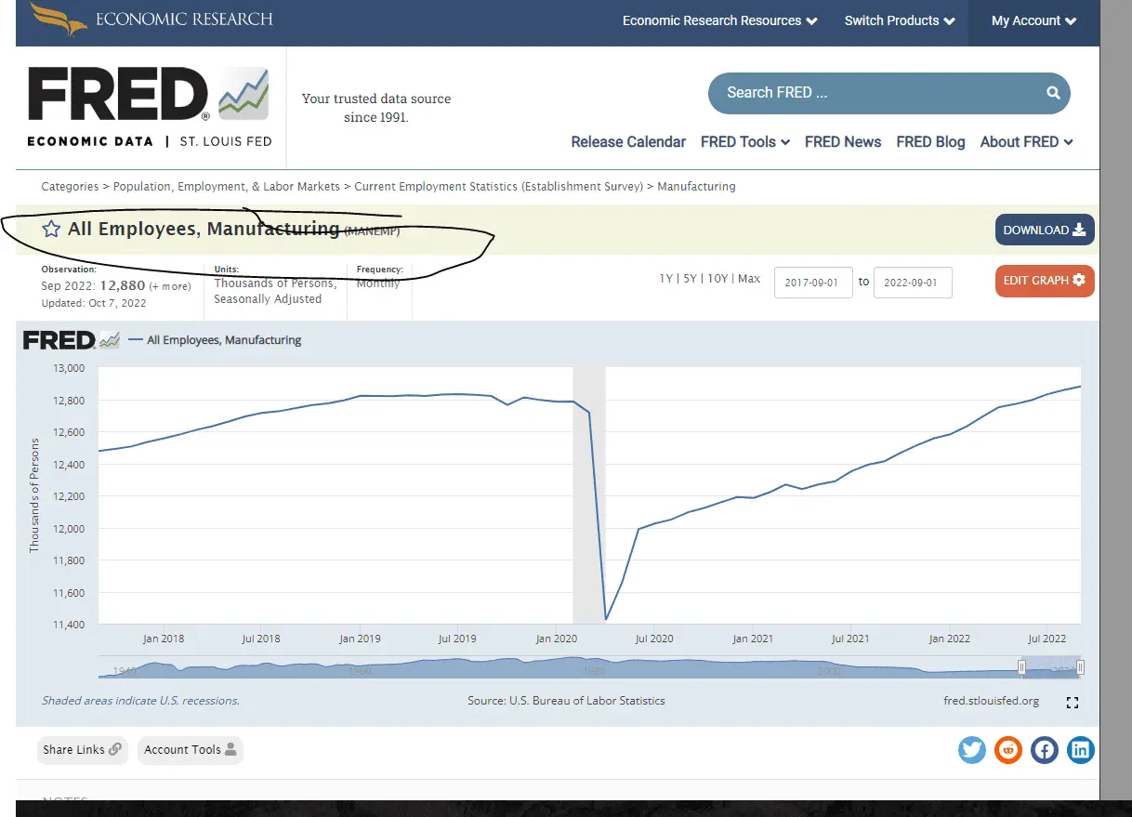This screenshot has height=817, width=1132.
Task: Go to Release Calendar
Action: tap(628, 141)
